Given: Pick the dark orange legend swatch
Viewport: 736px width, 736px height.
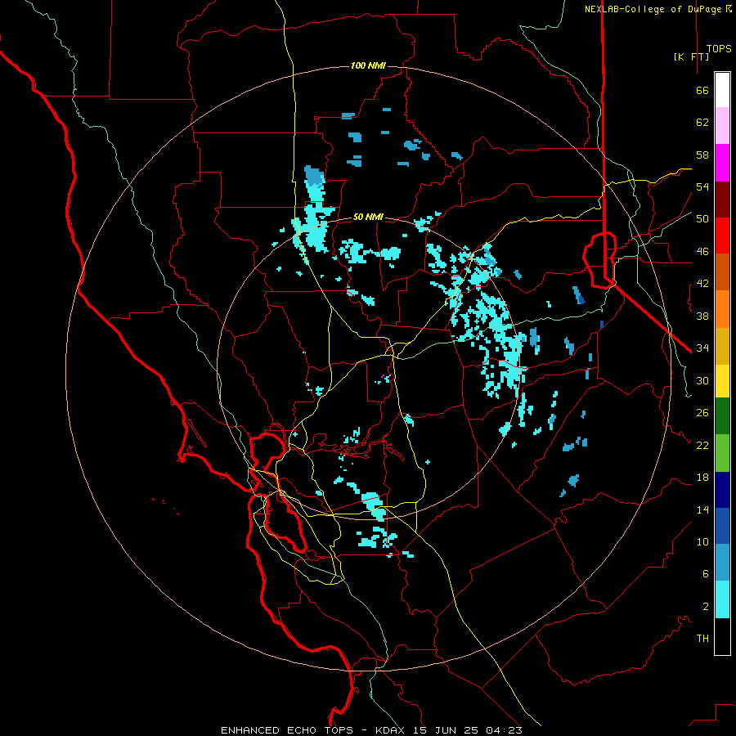Looking at the screenshot, I should 722,272.
